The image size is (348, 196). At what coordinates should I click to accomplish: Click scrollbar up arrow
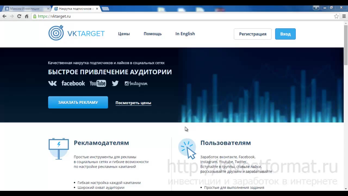346,23
